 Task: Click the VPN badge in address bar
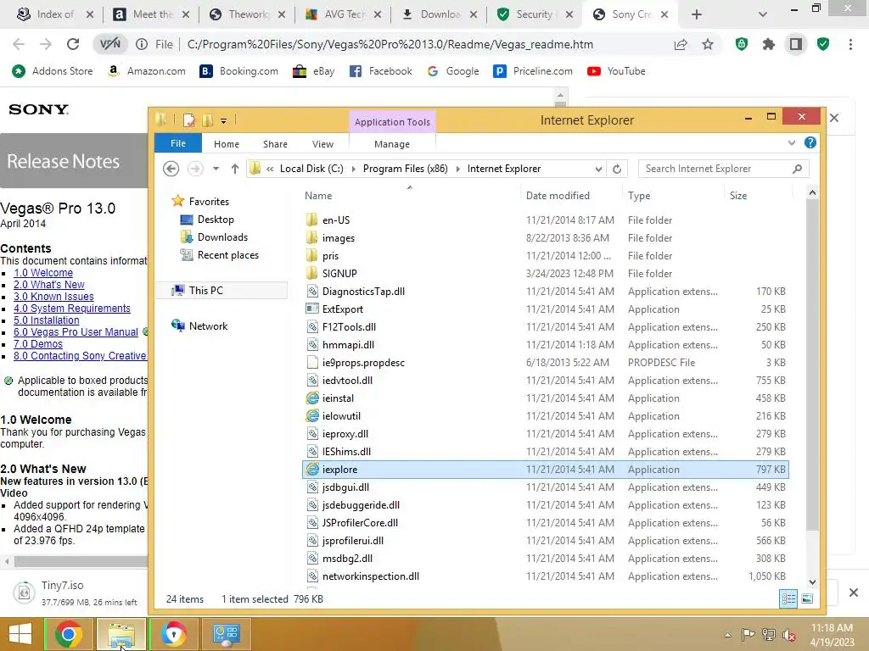[x=109, y=44]
